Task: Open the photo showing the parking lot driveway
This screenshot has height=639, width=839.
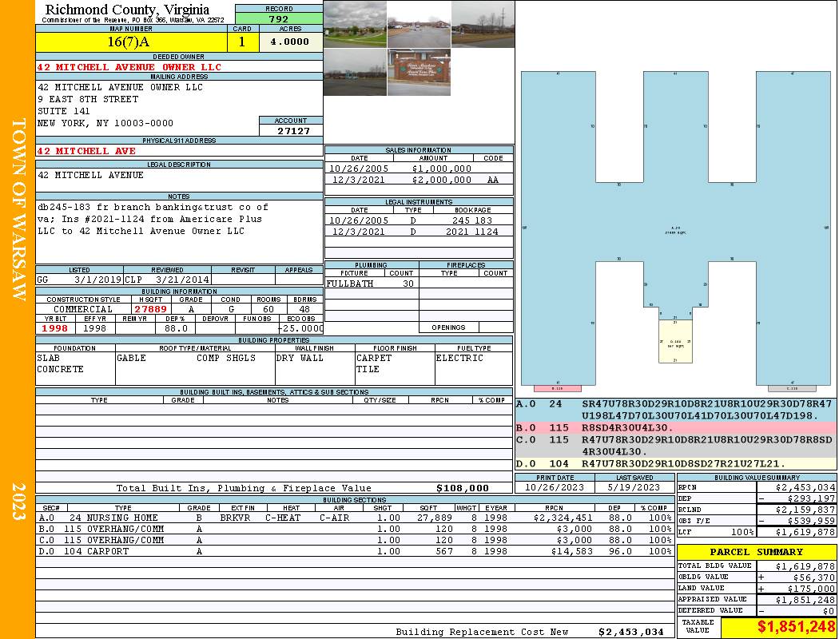Action: (419, 24)
